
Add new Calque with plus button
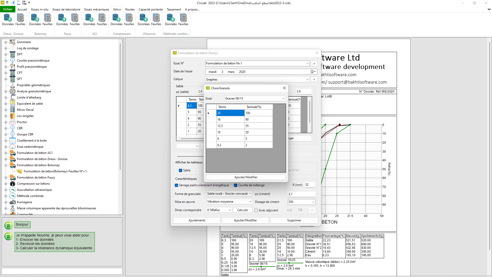(314, 80)
